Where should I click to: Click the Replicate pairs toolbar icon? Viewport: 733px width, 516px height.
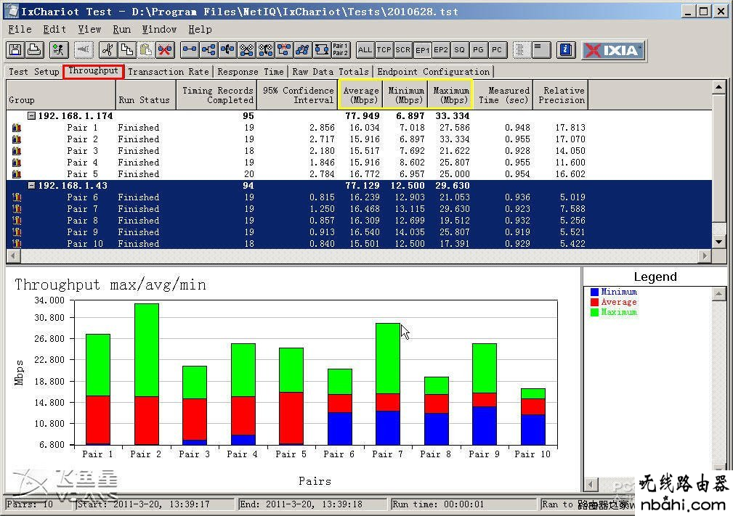tap(246, 49)
